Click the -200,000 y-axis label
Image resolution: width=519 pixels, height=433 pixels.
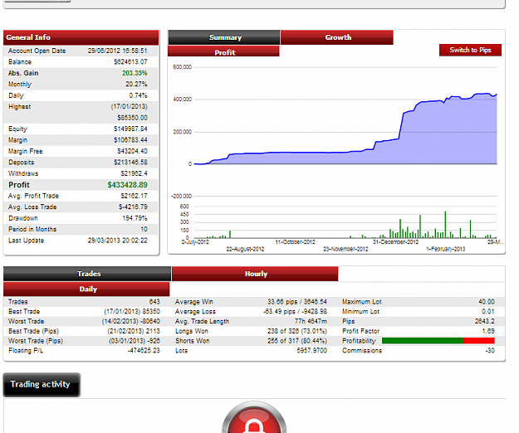click(181, 196)
